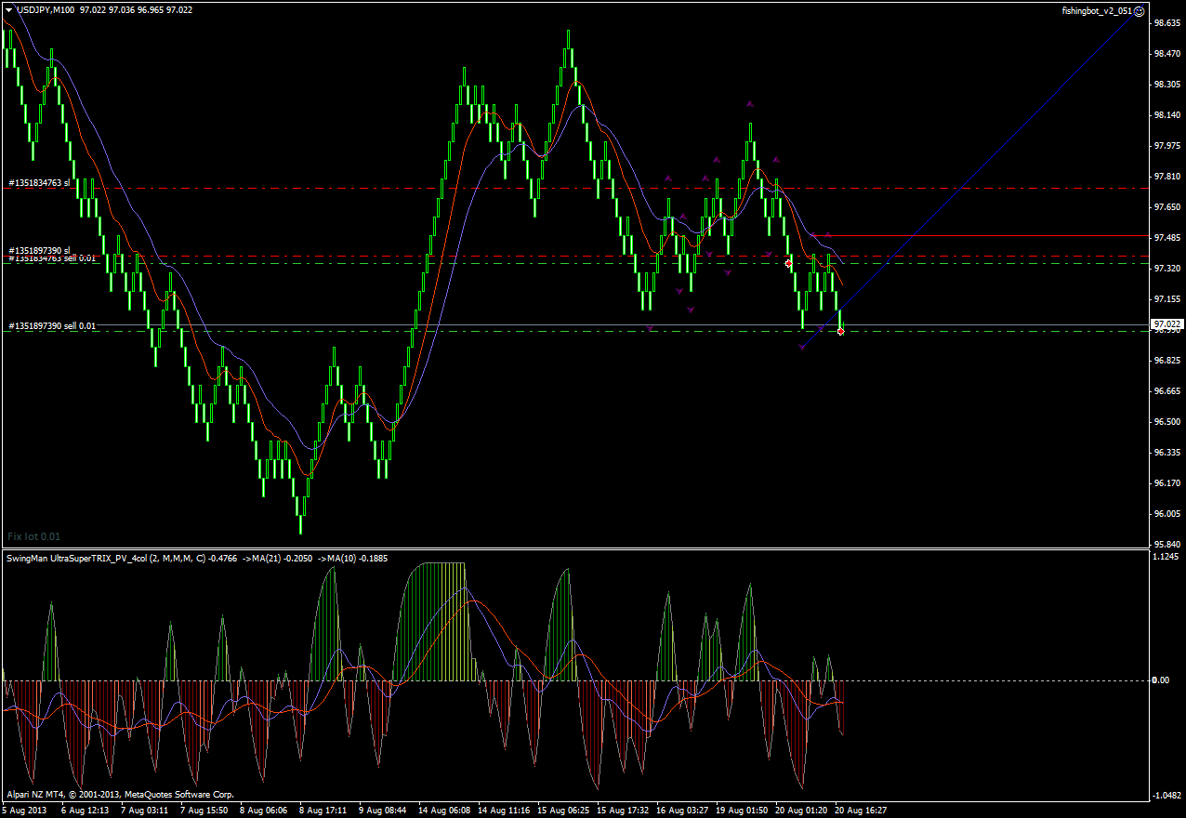Click the 98.305 price axis label
The image size is (1186, 818).
(x=1166, y=85)
